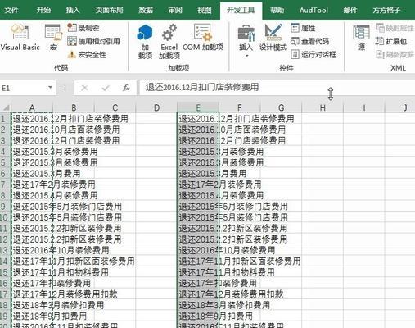
Task: Switch to the 数据 tab
Action: click(146, 10)
